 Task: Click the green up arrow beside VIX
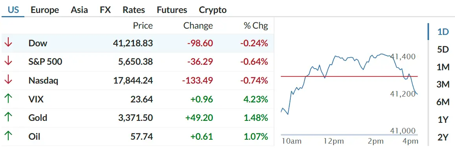pyautogui.click(x=8, y=99)
